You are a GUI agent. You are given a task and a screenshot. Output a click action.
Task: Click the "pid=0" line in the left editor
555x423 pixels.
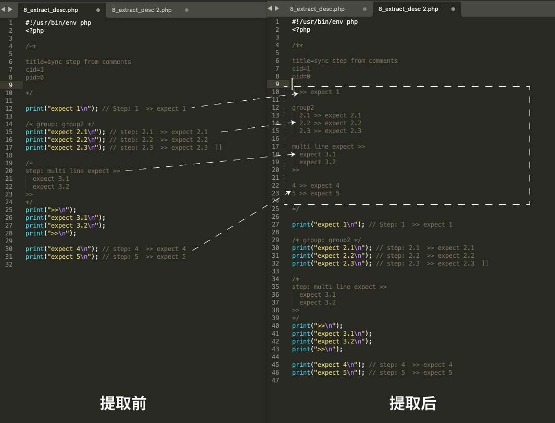tap(34, 77)
